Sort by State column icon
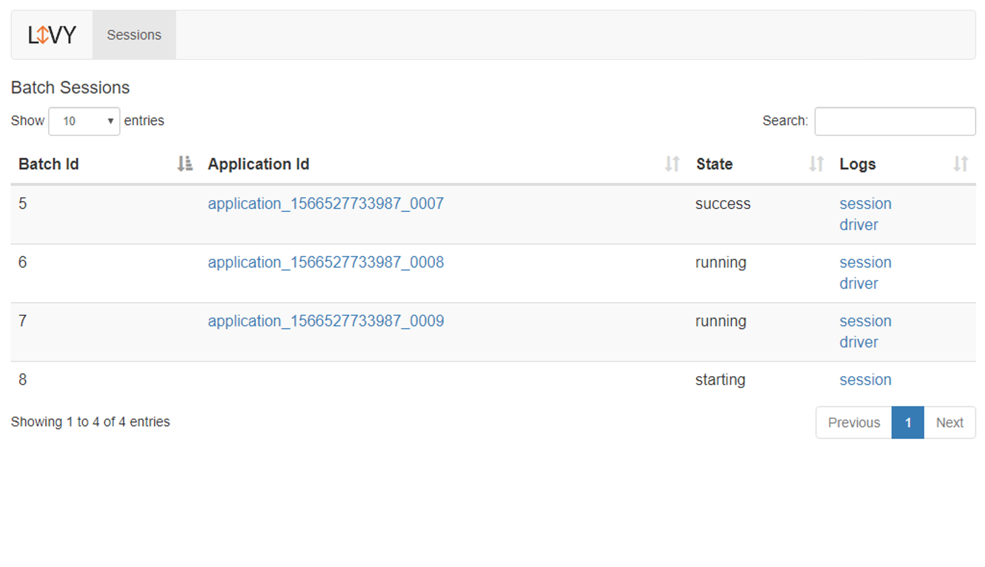The width and height of the screenshot is (985, 567). click(x=816, y=164)
